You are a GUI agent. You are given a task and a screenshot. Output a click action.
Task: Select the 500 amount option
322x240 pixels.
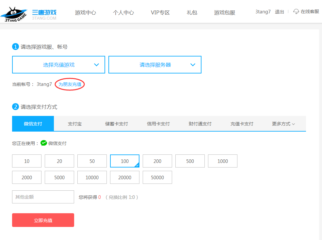click(x=190, y=161)
